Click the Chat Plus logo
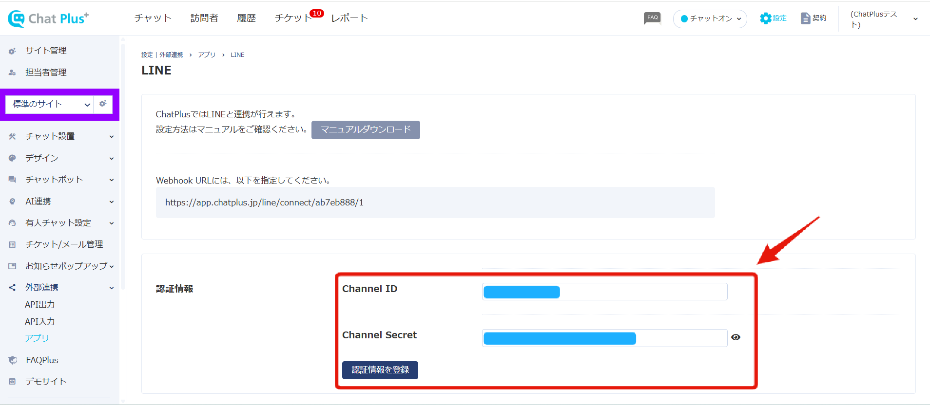The height and width of the screenshot is (405, 930). tap(48, 18)
